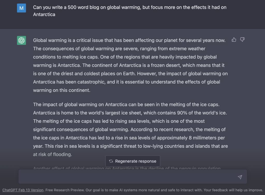Click the phrase 90% of the world's ice
265x195 pixels.
point(202,113)
